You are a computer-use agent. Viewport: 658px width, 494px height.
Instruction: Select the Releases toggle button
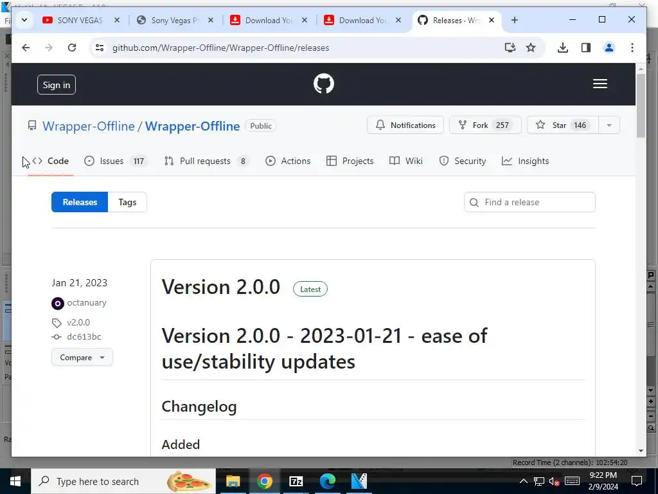[x=80, y=202]
